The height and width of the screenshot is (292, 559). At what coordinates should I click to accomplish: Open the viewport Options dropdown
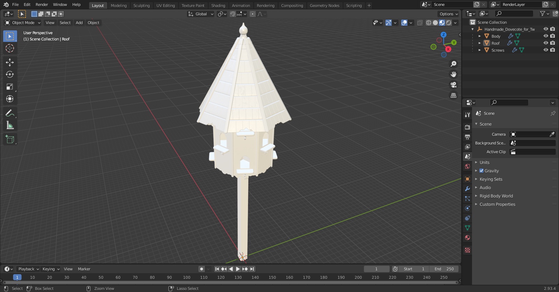click(x=449, y=14)
